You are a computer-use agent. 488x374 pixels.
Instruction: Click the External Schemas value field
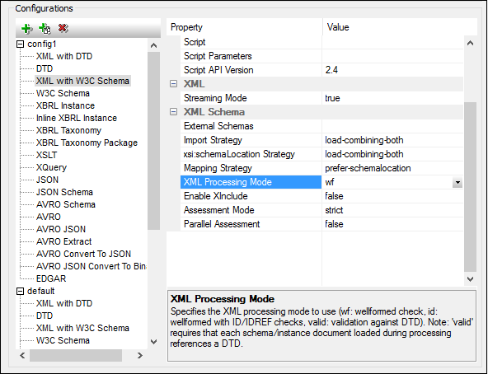click(392, 126)
